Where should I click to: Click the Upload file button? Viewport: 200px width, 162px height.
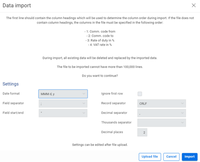(150, 156)
